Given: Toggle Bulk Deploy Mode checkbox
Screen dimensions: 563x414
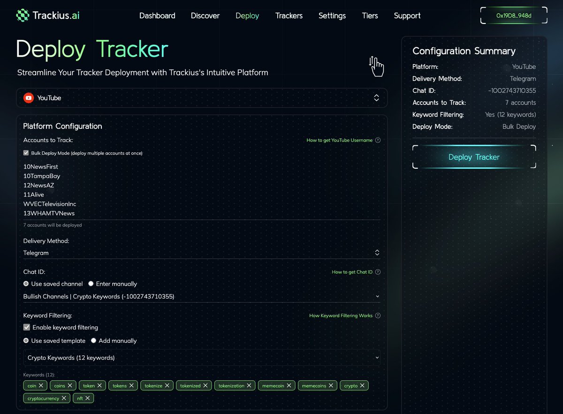Looking at the screenshot, I should click(26, 153).
